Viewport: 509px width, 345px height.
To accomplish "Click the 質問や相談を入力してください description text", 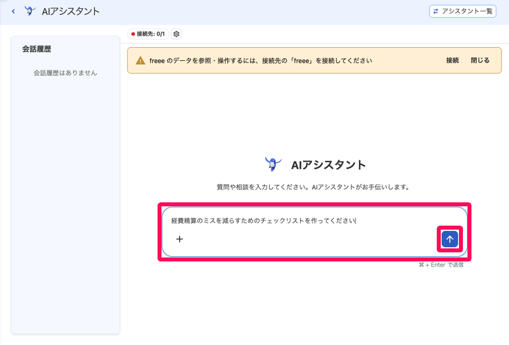I will [313, 187].
